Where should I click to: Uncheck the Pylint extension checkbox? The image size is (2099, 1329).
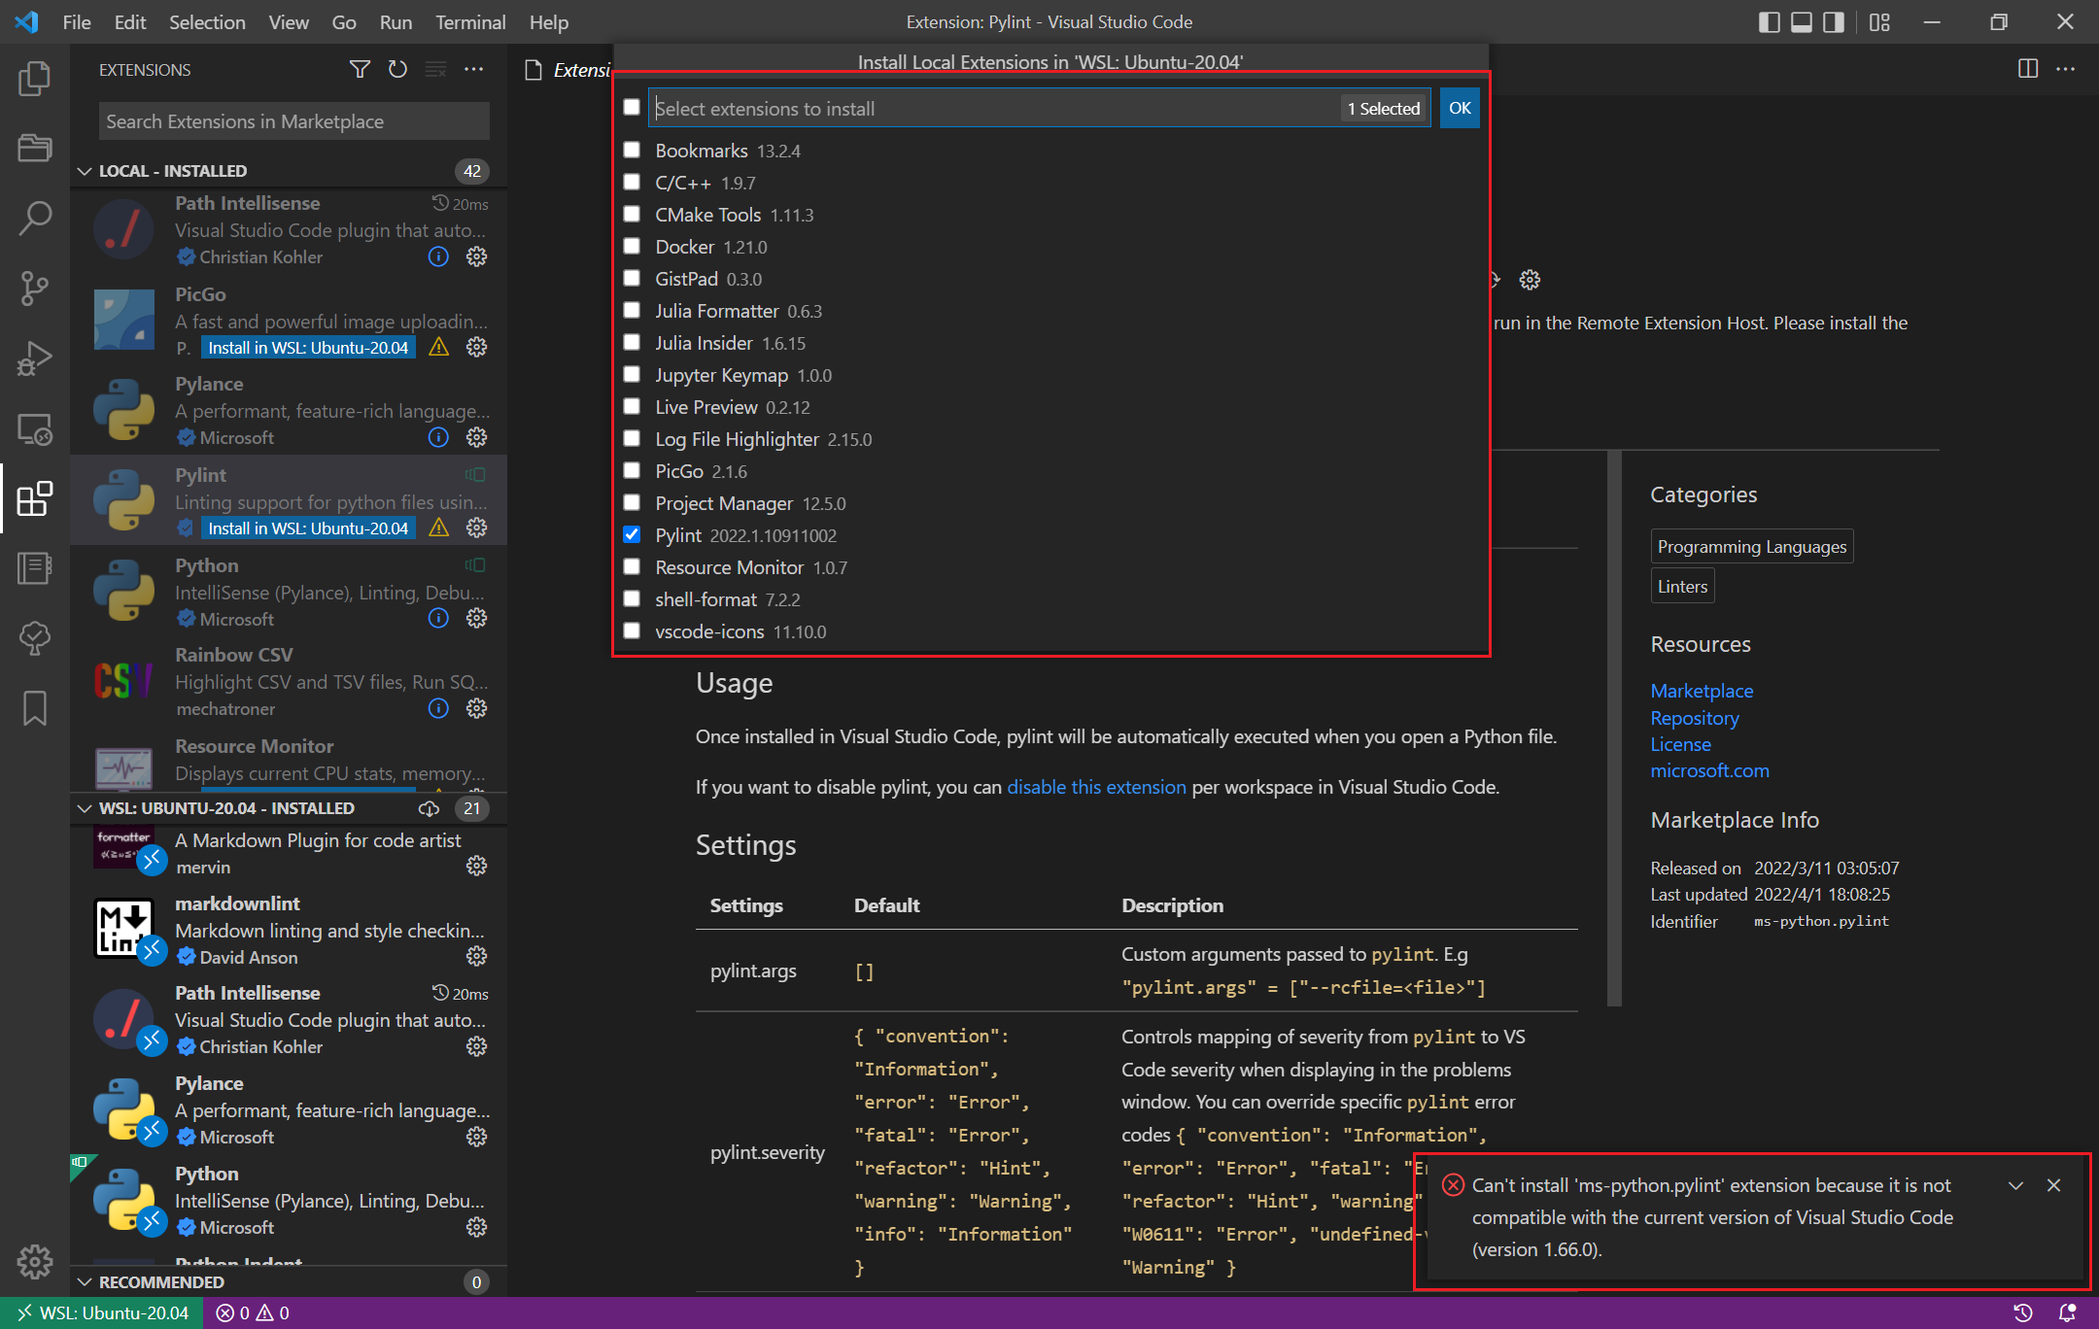632,534
